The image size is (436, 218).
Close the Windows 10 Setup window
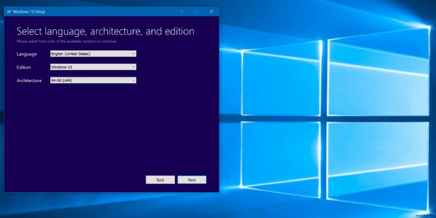211,11
